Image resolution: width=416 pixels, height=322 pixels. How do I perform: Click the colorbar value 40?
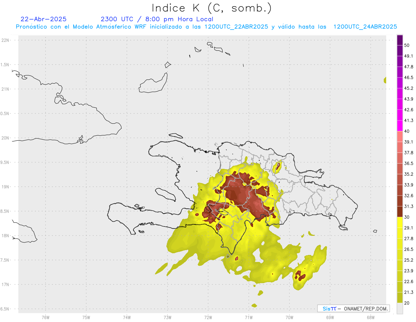tap(407, 131)
